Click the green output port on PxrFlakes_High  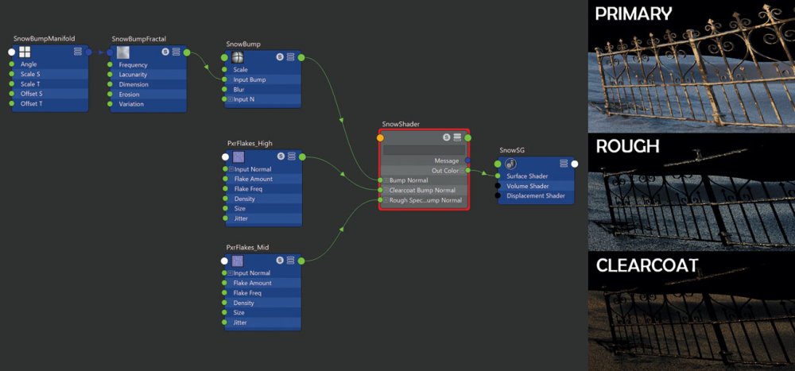(302, 157)
